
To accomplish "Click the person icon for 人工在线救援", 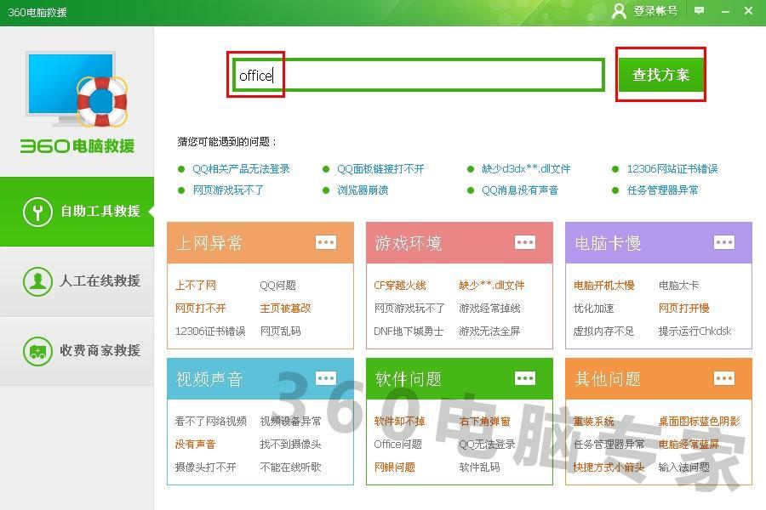I will point(37,281).
